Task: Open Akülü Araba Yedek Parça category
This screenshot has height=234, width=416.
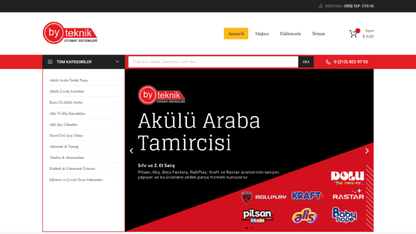Action: tap(68, 80)
